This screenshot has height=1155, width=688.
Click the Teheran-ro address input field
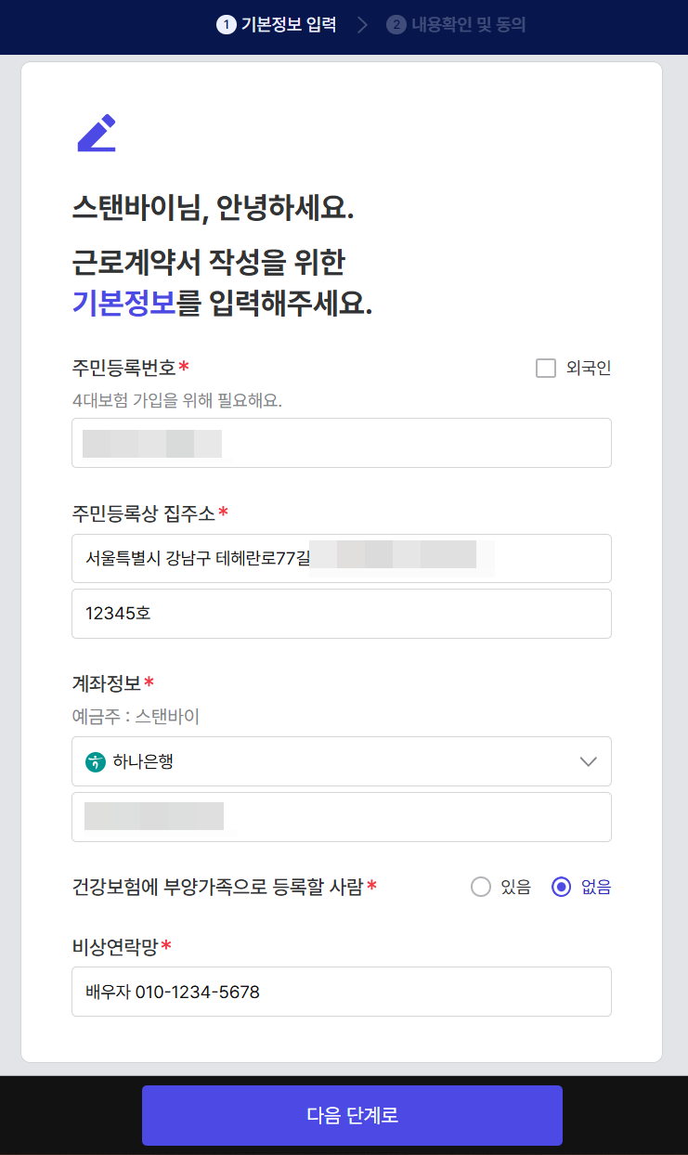[341, 558]
